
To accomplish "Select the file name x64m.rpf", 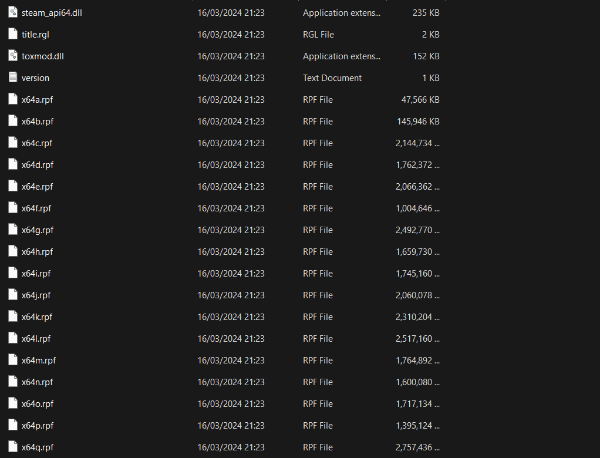I will point(39,361).
